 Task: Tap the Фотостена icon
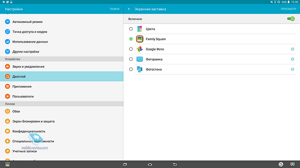click(x=140, y=69)
